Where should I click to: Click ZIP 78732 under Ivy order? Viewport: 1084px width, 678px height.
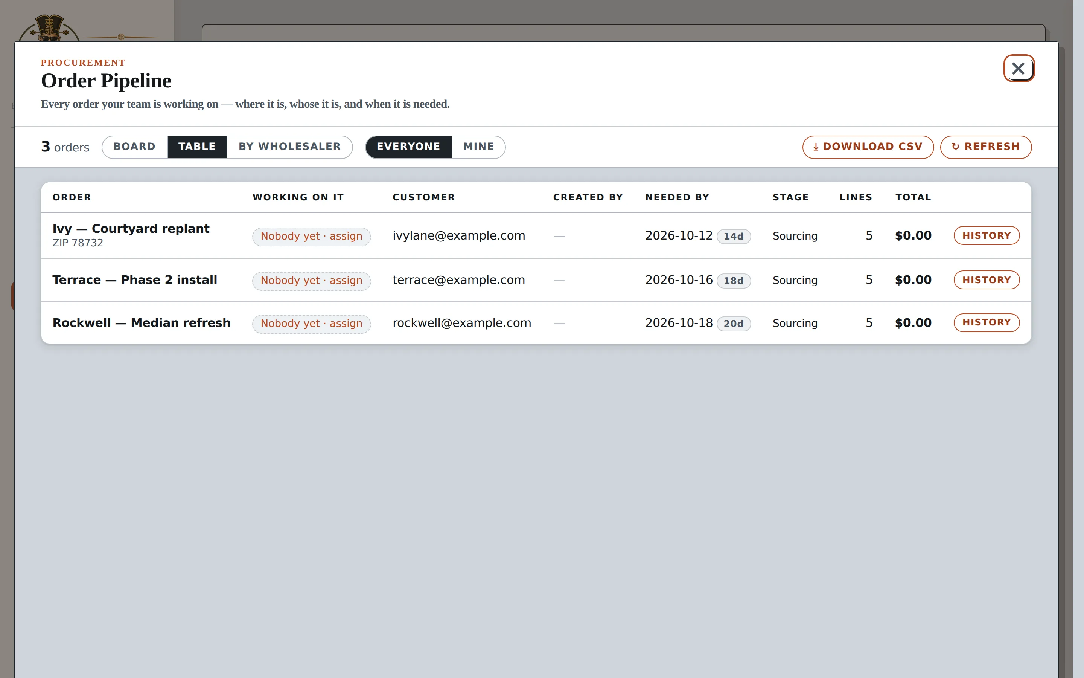coord(78,243)
